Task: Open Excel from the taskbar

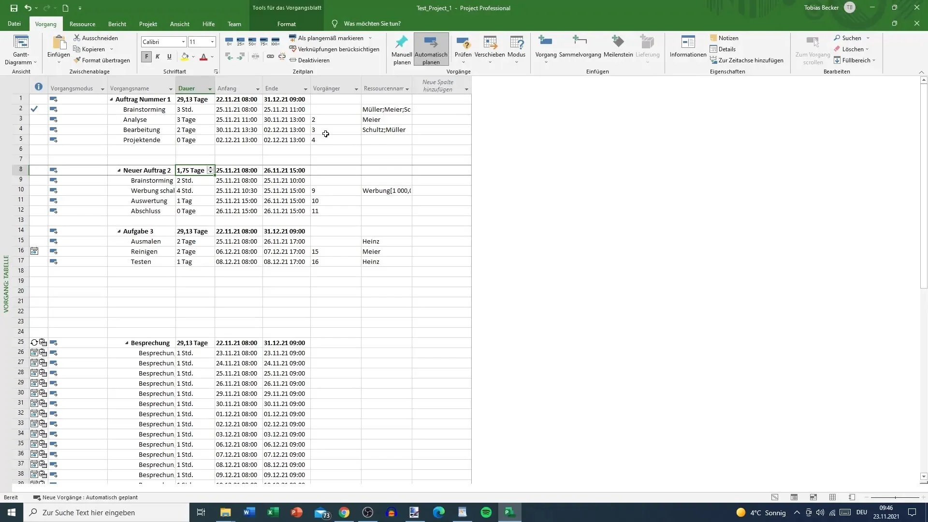Action: coord(273,512)
